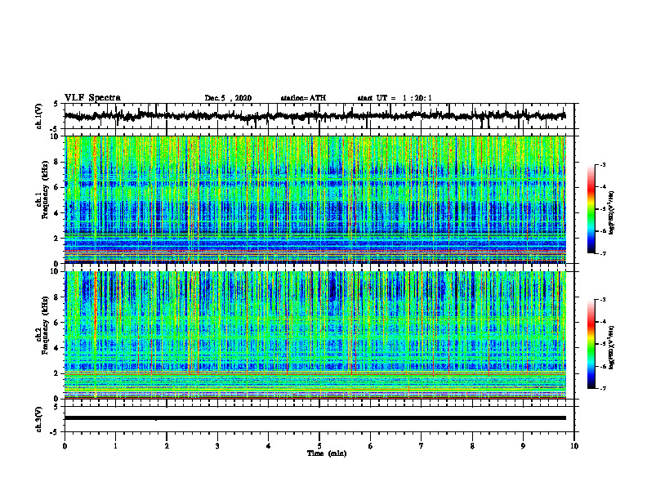Click time axis tick label 9
Screen dimensions: 647x500
523,446
